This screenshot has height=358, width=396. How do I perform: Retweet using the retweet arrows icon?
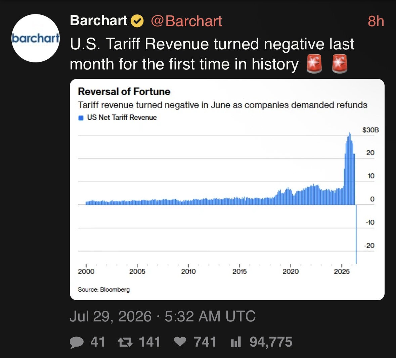(x=125, y=342)
